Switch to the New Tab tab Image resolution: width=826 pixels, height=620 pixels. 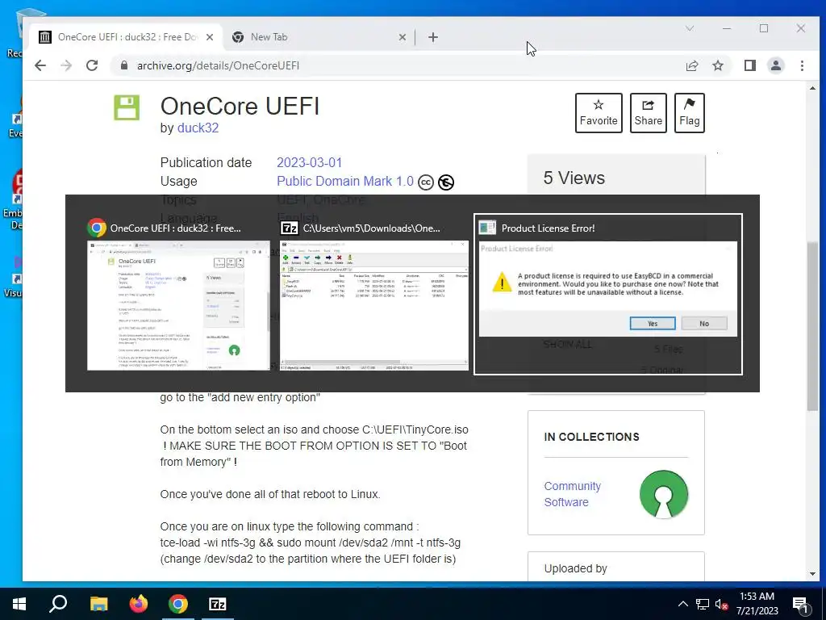(x=319, y=37)
